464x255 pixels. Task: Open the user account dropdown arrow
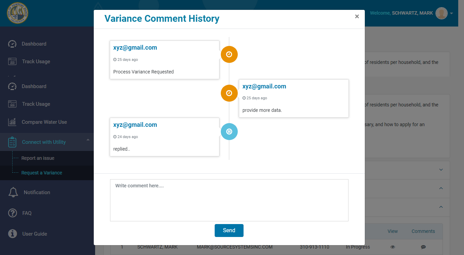pos(451,14)
